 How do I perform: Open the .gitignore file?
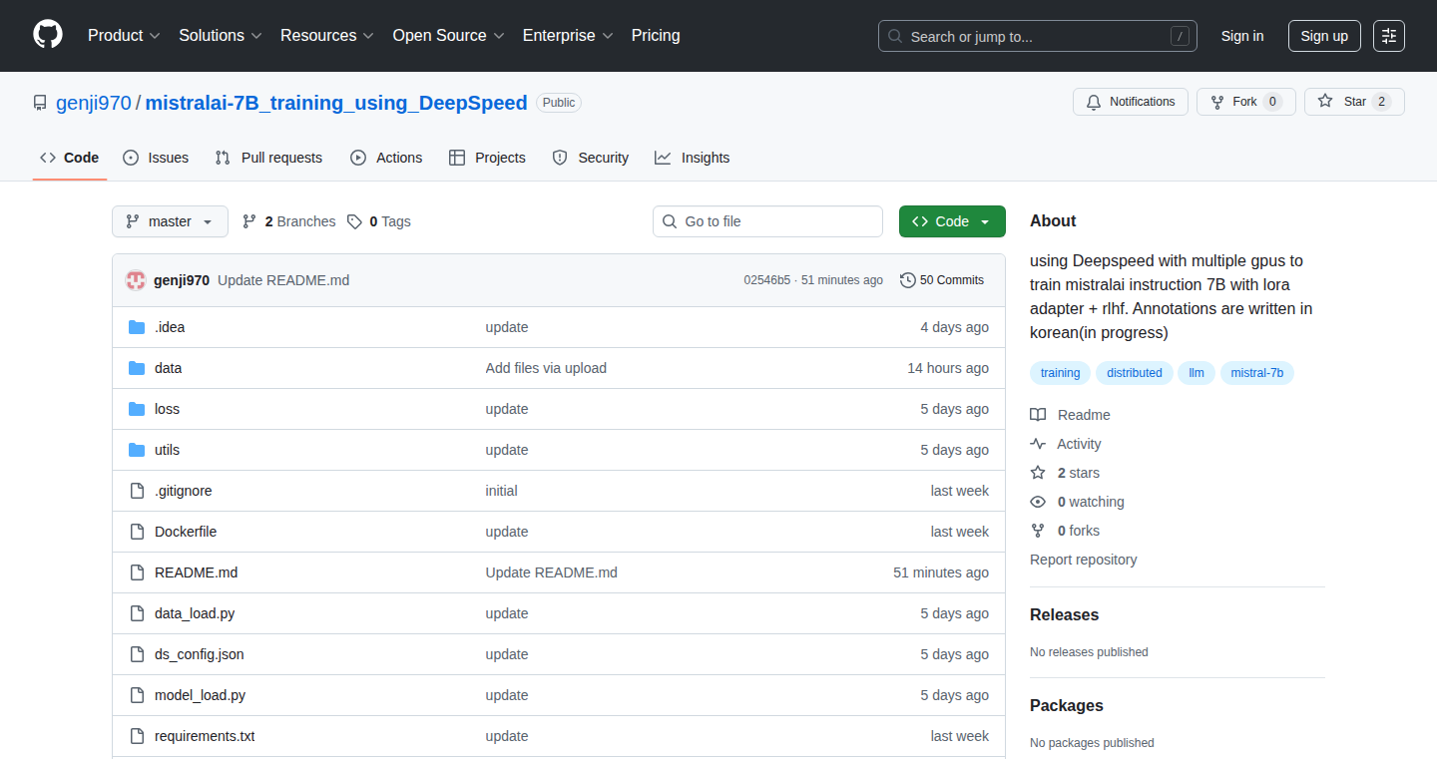point(184,491)
